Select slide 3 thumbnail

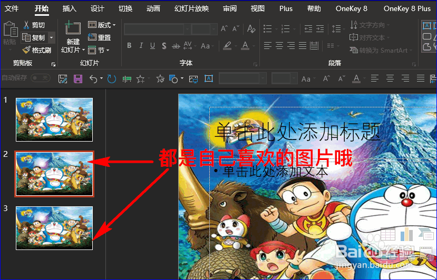pyautogui.click(x=54, y=228)
